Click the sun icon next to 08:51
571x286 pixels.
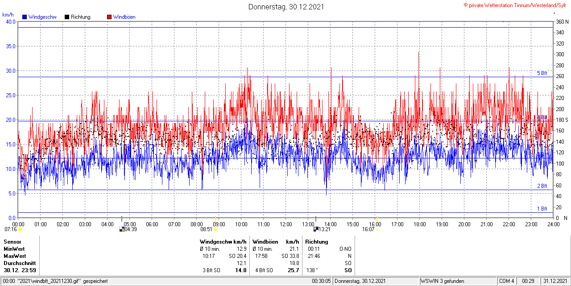215,230
